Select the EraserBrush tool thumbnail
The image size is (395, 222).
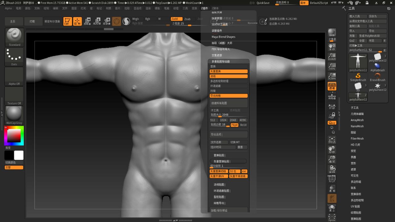click(378, 77)
